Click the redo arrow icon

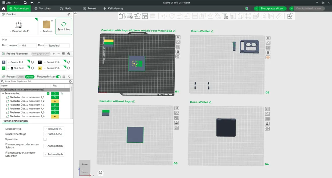coord(39,3)
